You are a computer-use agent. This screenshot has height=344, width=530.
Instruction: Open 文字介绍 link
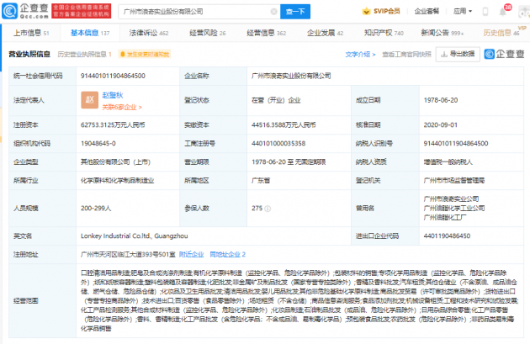pos(360,54)
